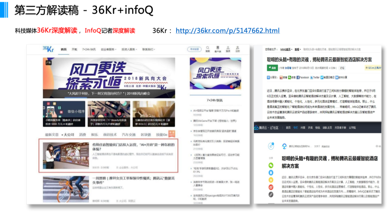The width and height of the screenshot is (388, 212).
Task: Click the 寻求报道 button on 36Kr
Action: 194,49
